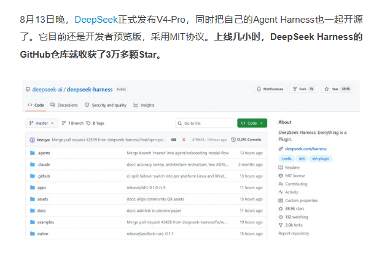Open the Activity link

tap(292, 192)
